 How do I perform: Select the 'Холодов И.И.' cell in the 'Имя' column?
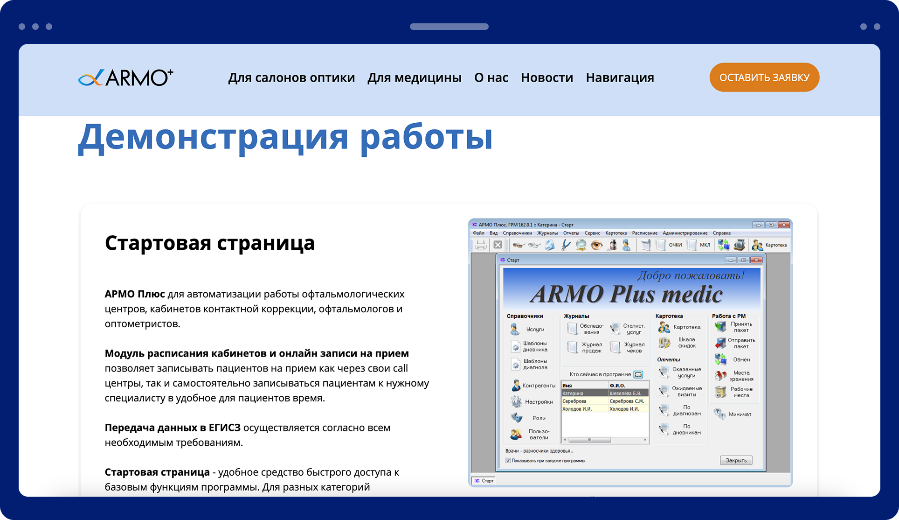(x=585, y=409)
